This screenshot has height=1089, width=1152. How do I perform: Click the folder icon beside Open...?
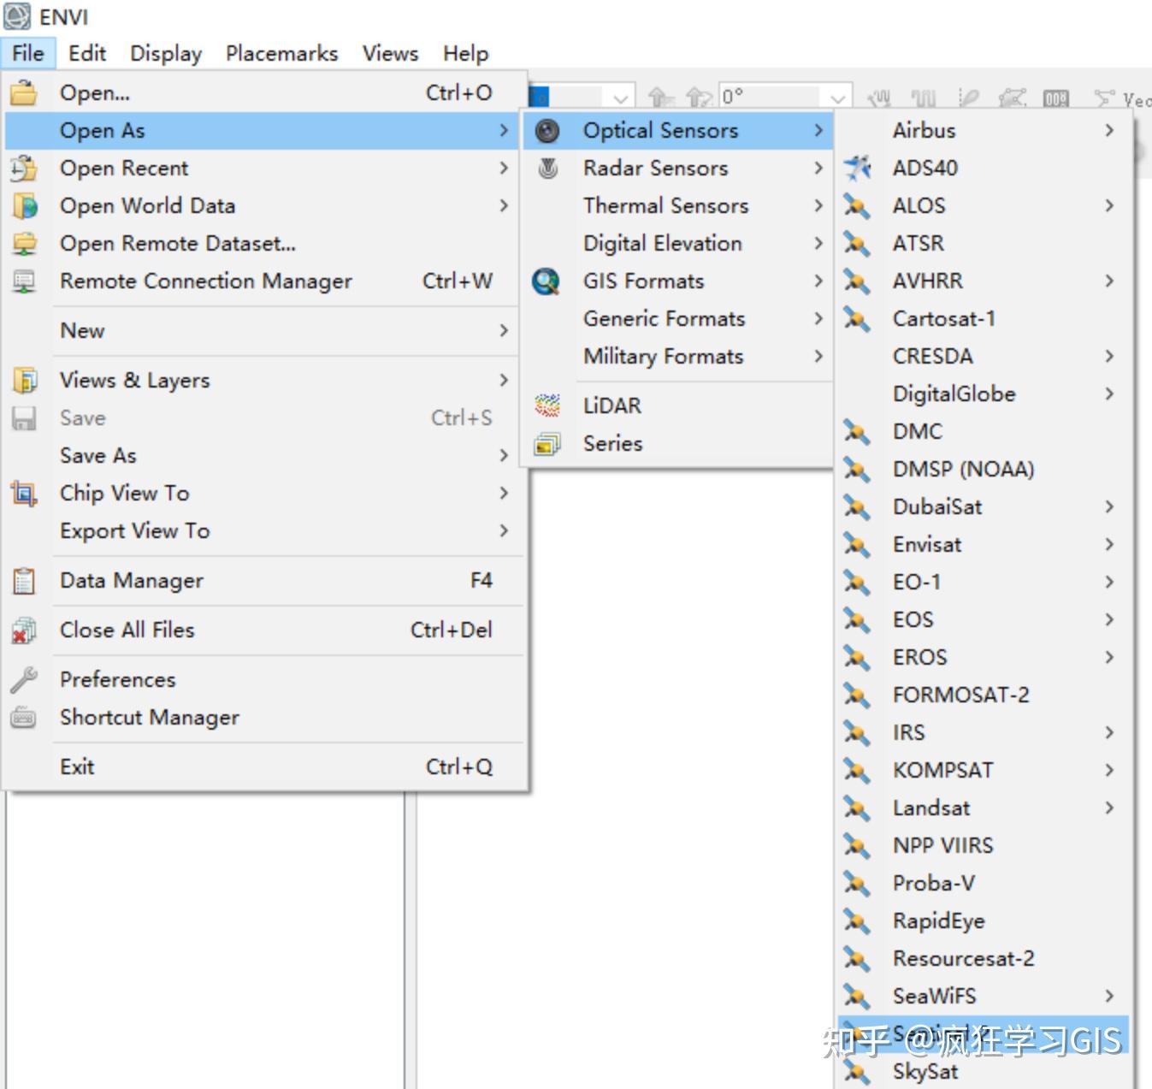(24, 92)
